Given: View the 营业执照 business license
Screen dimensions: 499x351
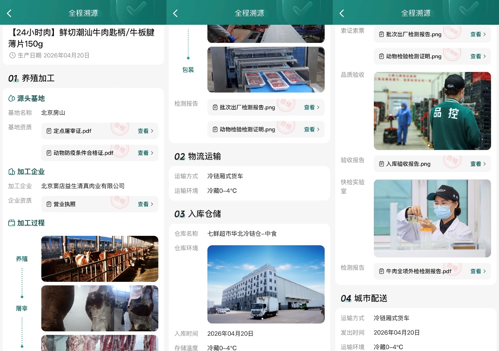Looking at the screenshot, I should click(143, 204).
